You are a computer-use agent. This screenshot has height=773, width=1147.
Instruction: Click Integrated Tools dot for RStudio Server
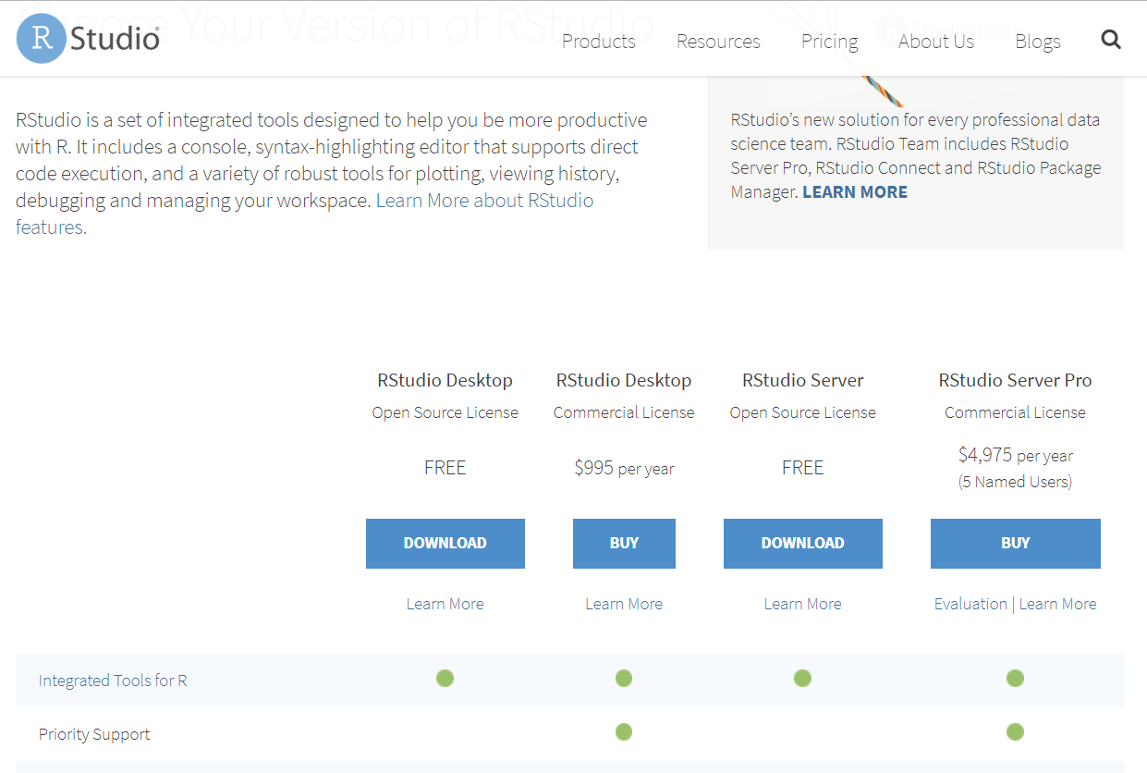pos(803,679)
